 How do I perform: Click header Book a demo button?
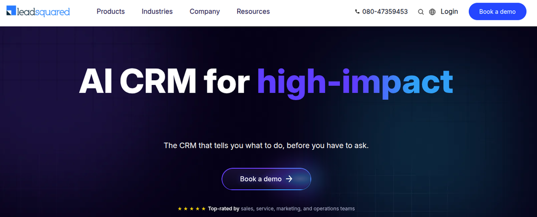[x=497, y=12]
